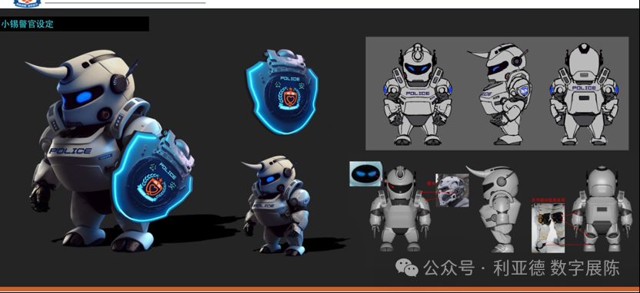Click the 小锡警官设定 title label

click(x=27, y=24)
